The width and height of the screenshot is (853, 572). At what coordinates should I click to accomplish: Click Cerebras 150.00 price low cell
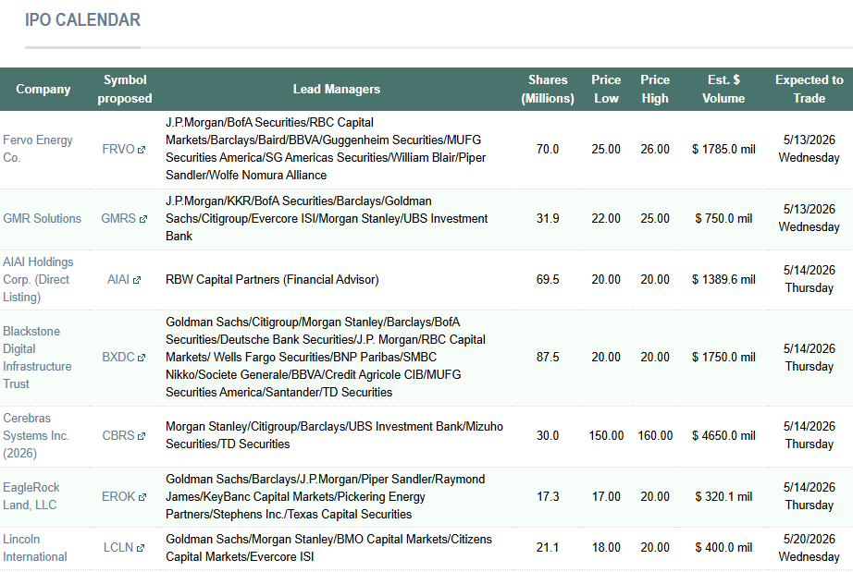[606, 435]
